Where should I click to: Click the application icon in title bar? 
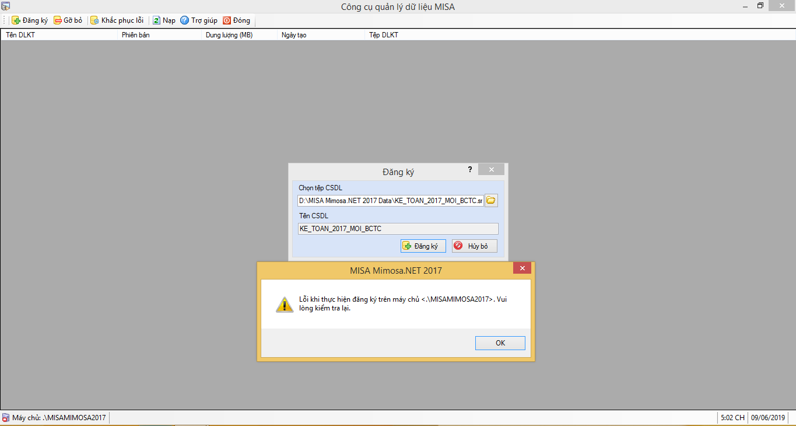(6, 6)
